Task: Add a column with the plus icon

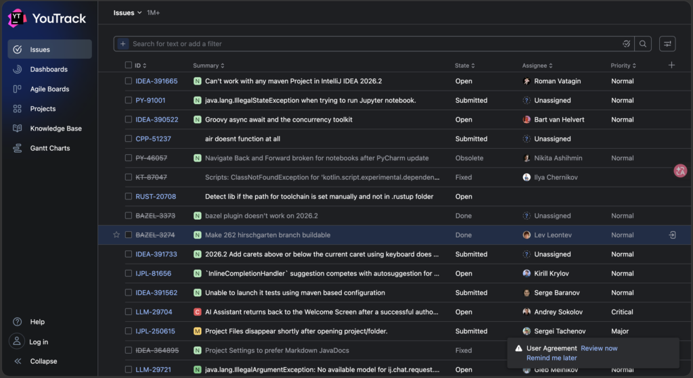Action: tap(671, 66)
